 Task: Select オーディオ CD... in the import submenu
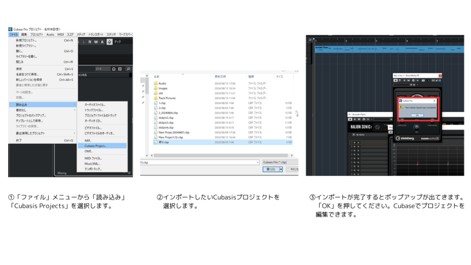coord(102,121)
